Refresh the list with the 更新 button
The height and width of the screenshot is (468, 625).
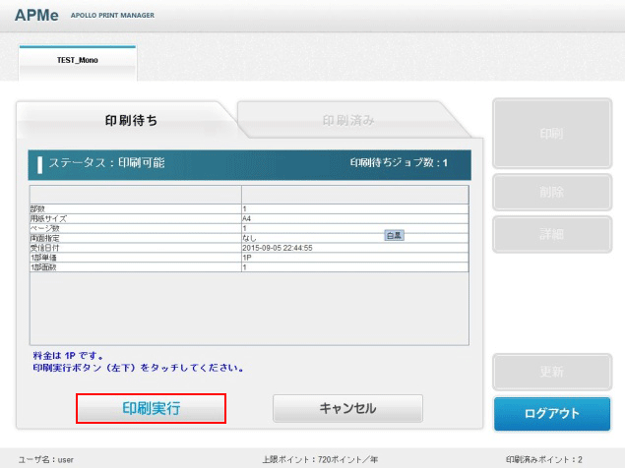point(551,372)
